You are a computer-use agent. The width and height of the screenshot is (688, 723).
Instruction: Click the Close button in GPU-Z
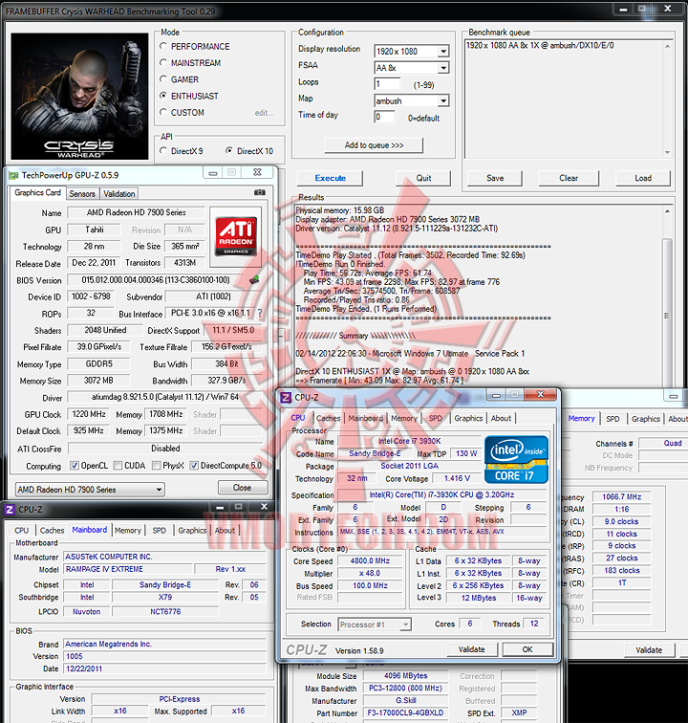(243, 488)
